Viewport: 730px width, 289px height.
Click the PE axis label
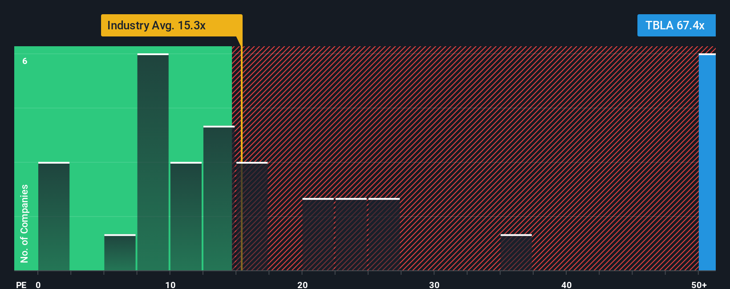pyautogui.click(x=21, y=285)
